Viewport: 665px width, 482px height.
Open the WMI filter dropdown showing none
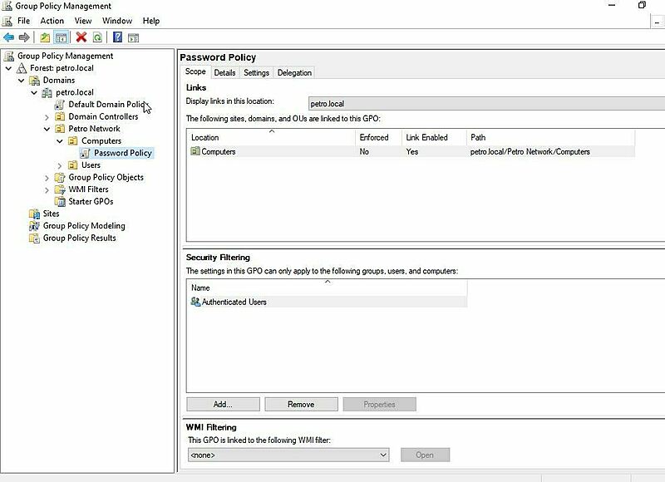pos(383,455)
